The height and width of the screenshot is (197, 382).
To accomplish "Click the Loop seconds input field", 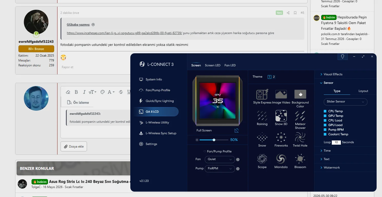I will click(x=336, y=142).
